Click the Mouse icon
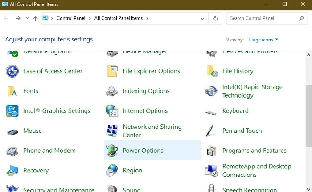 click(12, 132)
